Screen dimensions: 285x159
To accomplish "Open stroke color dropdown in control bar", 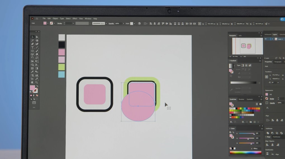I will (54, 23).
